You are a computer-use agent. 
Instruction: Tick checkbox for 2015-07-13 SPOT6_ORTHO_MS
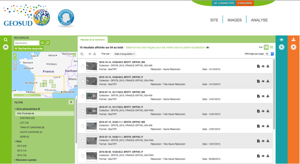[83, 126]
